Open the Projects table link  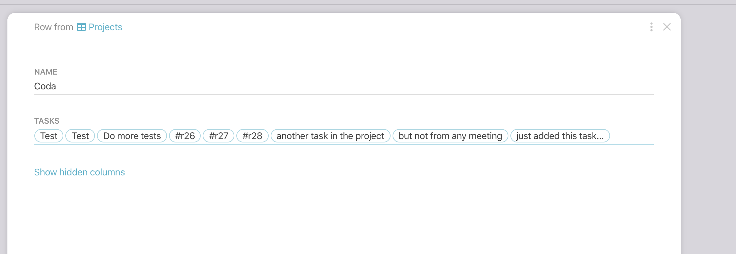(105, 27)
